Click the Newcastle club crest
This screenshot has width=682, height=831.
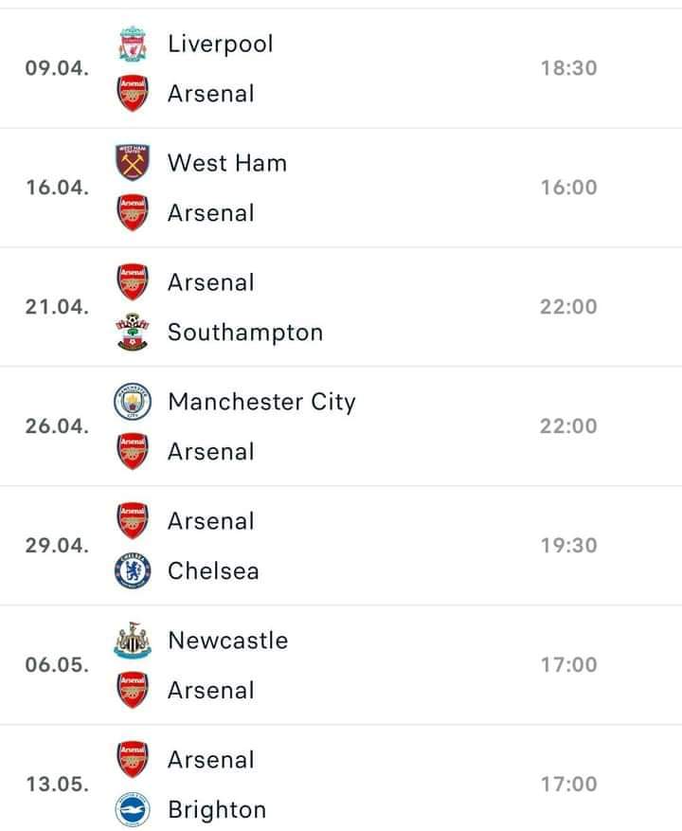(x=133, y=641)
